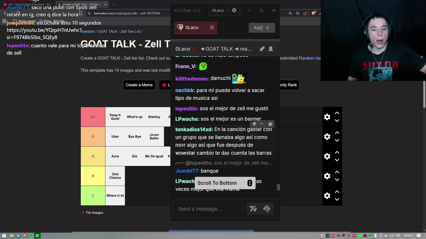Open settings gear for S+ tier row
Screen dimensions: 426x239
(327, 117)
